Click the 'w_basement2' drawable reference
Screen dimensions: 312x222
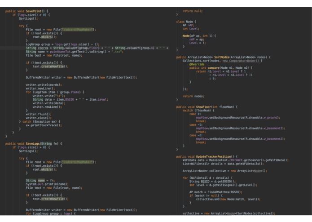pyautogui.click(x=273, y=139)
